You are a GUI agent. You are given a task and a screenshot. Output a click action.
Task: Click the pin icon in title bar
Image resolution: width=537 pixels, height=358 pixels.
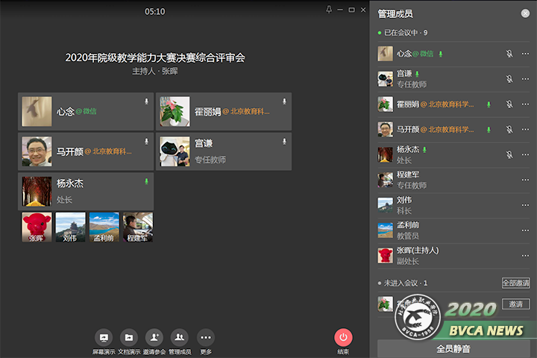pos(329,10)
